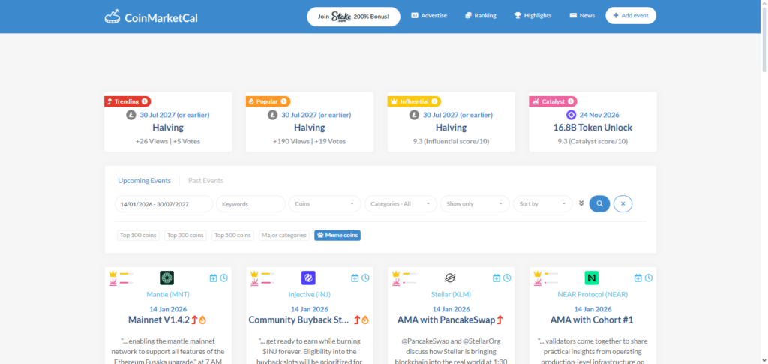This screenshot has height=364, width=768.
Task: Click the info icon on Catalyst badge
Action: pos(571,101)
